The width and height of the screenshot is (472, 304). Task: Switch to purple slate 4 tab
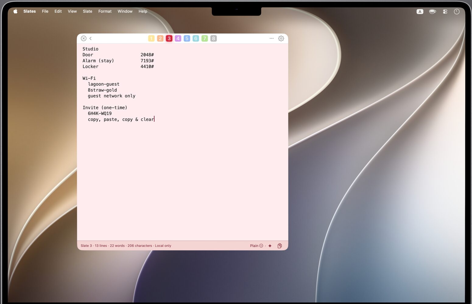tap(178, 38)
